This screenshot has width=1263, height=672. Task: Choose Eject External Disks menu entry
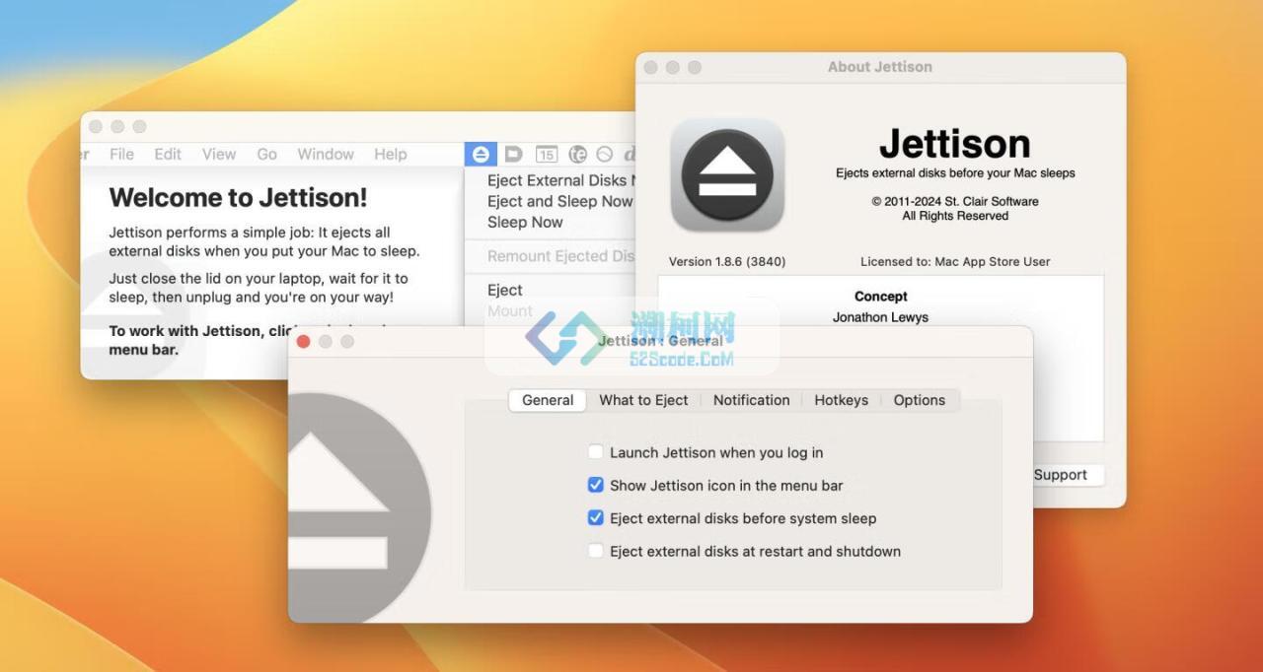coord(559,180)
